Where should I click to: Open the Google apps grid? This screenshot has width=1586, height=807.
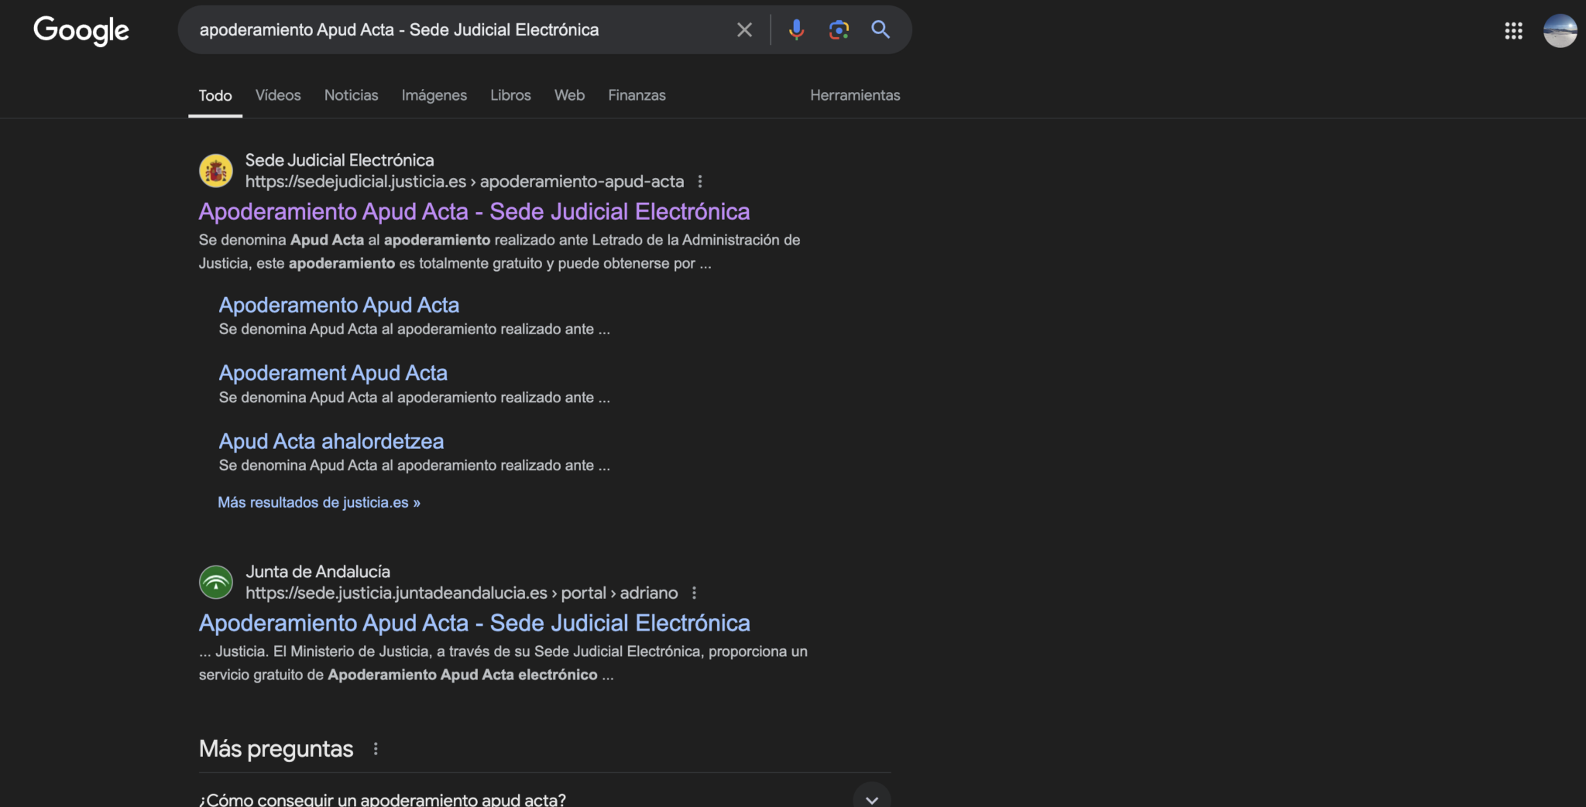point(1513,31)
